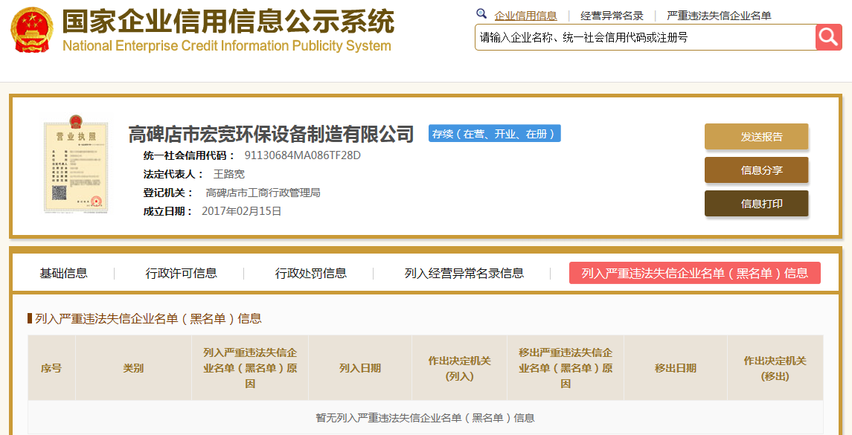The height and width of the screenshot is (435, 852).
Task: Click the 成立日期 label
Action: (x=168, y=211)
